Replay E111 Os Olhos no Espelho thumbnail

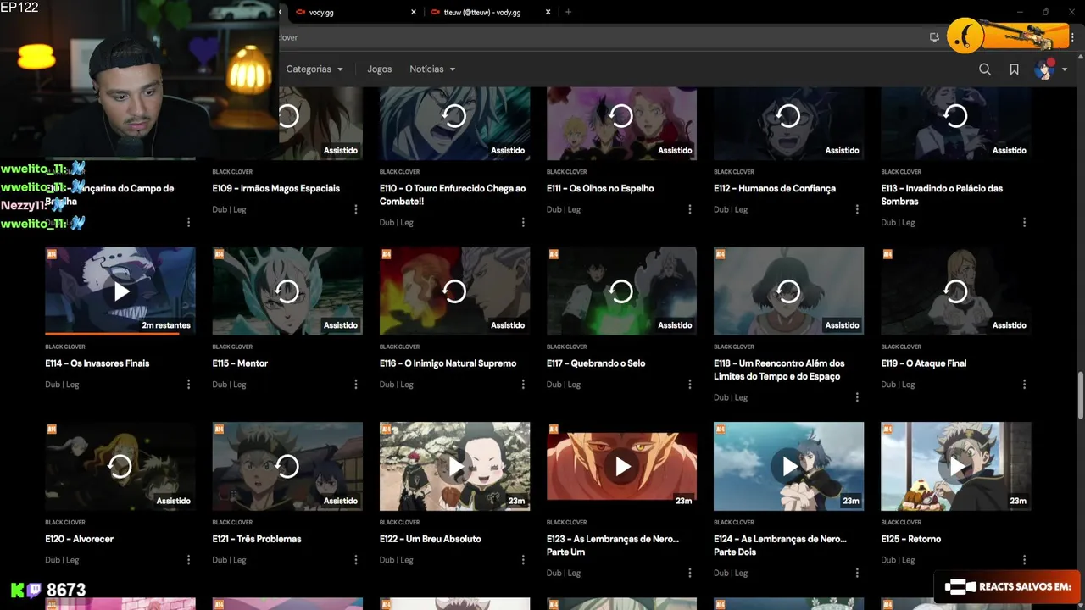point(621,116)
